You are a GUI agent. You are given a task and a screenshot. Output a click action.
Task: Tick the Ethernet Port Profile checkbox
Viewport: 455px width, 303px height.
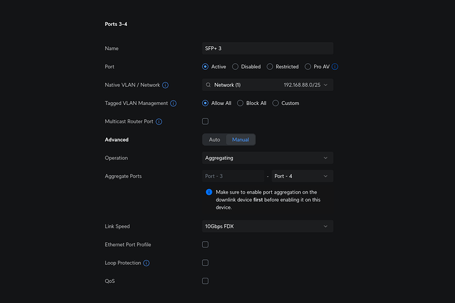[x=205, y=245]
